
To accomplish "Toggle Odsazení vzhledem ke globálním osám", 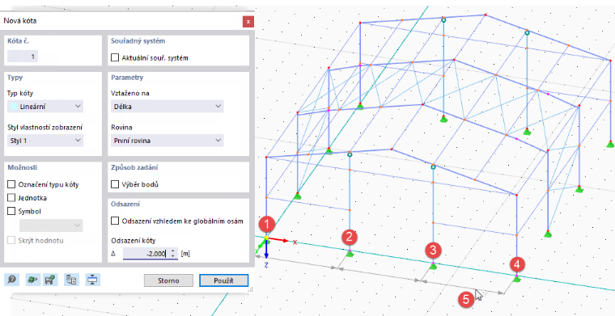I will [x=115, y=221].
